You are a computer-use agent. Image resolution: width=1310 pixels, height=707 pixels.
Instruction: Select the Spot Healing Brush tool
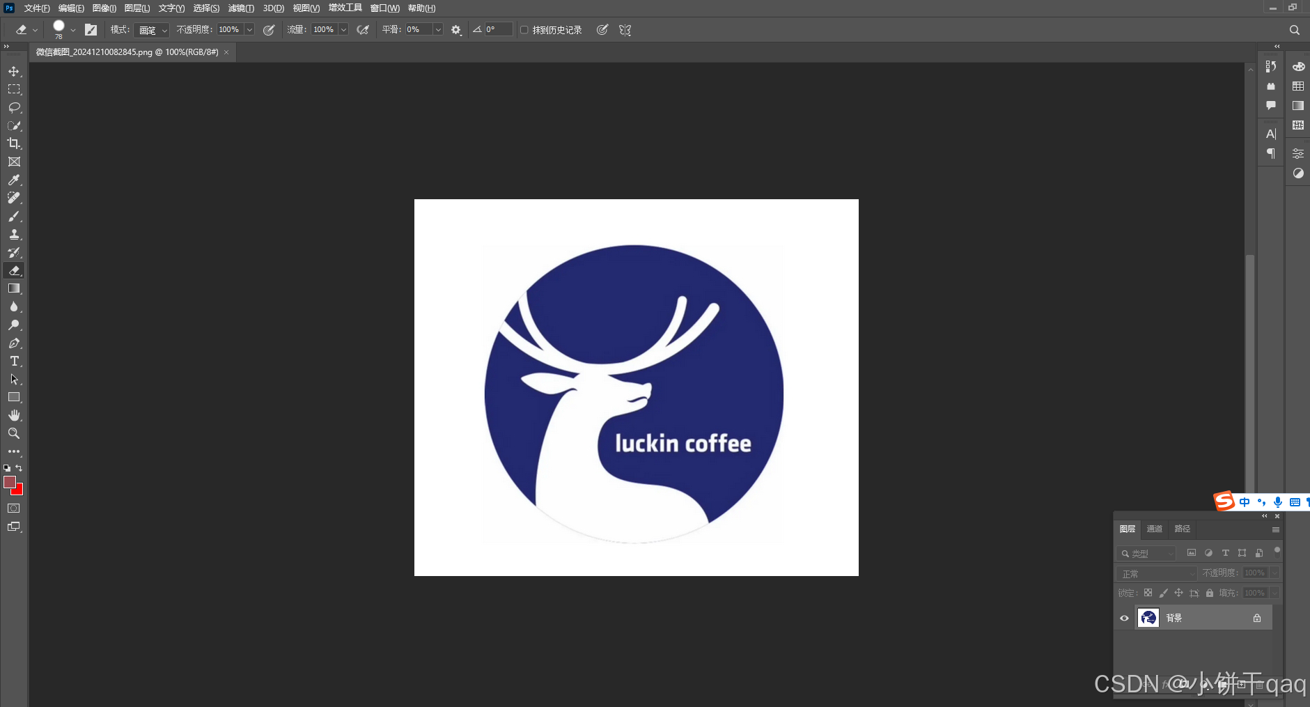click(14, 198)
